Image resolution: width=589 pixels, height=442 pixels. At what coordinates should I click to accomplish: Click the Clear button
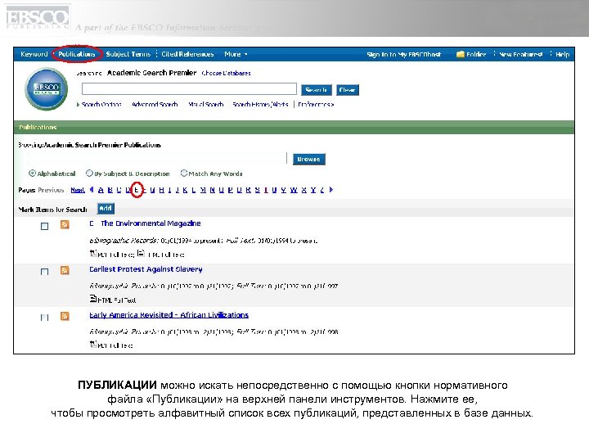[x=348, y=90]
